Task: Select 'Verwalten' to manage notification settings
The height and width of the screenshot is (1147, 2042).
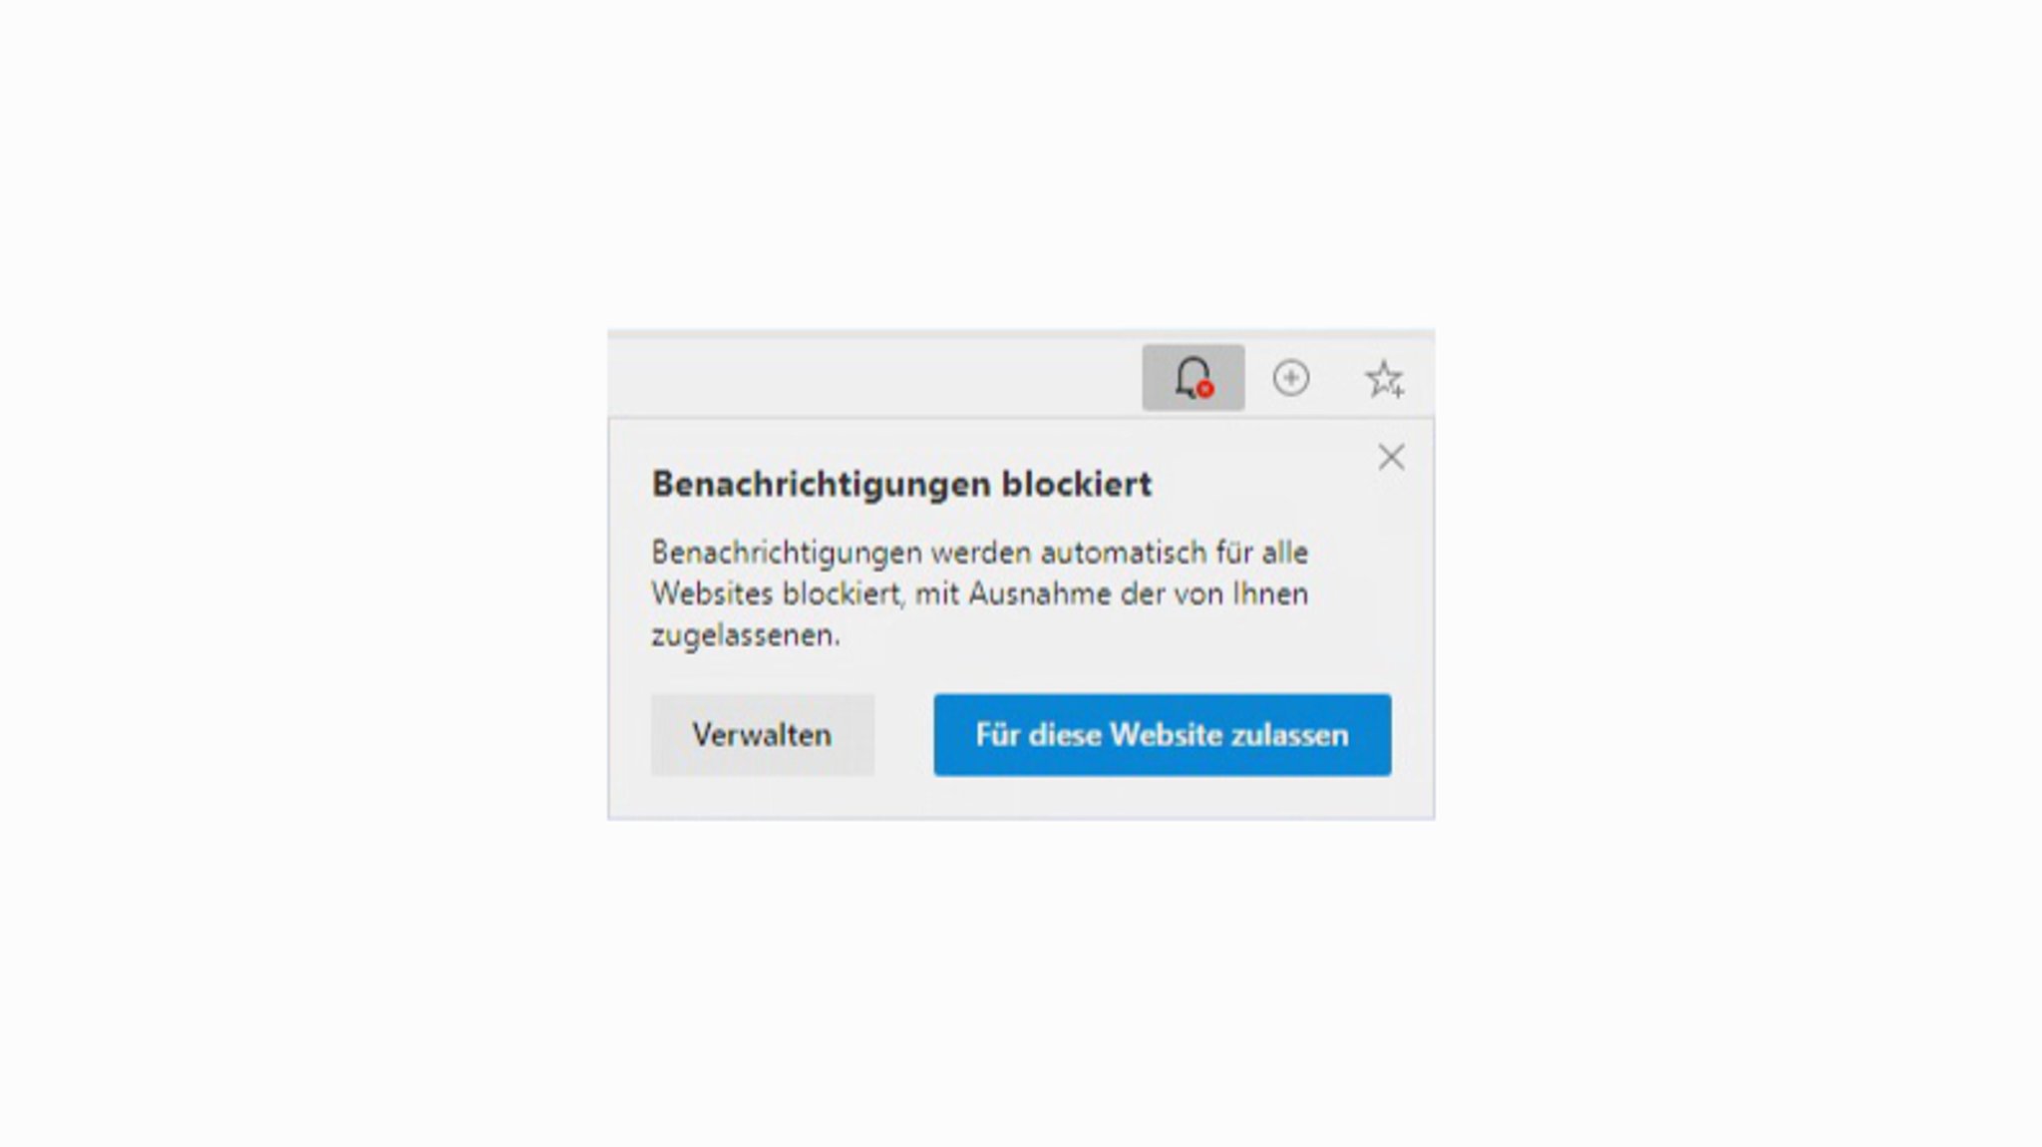Action: pyautogui.click(x=762, y=733)
